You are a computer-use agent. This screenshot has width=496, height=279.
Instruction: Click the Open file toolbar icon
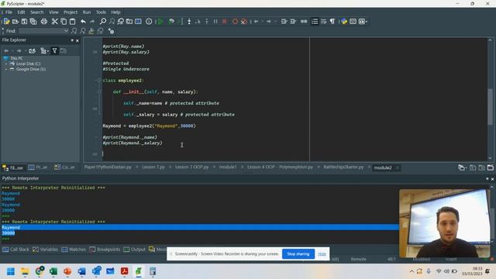pyautogui.click(x=15, y=22)
